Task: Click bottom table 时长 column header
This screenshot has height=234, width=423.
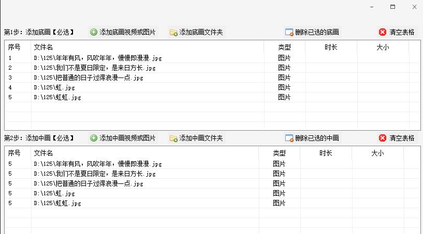Action: [x=326, y=153]
